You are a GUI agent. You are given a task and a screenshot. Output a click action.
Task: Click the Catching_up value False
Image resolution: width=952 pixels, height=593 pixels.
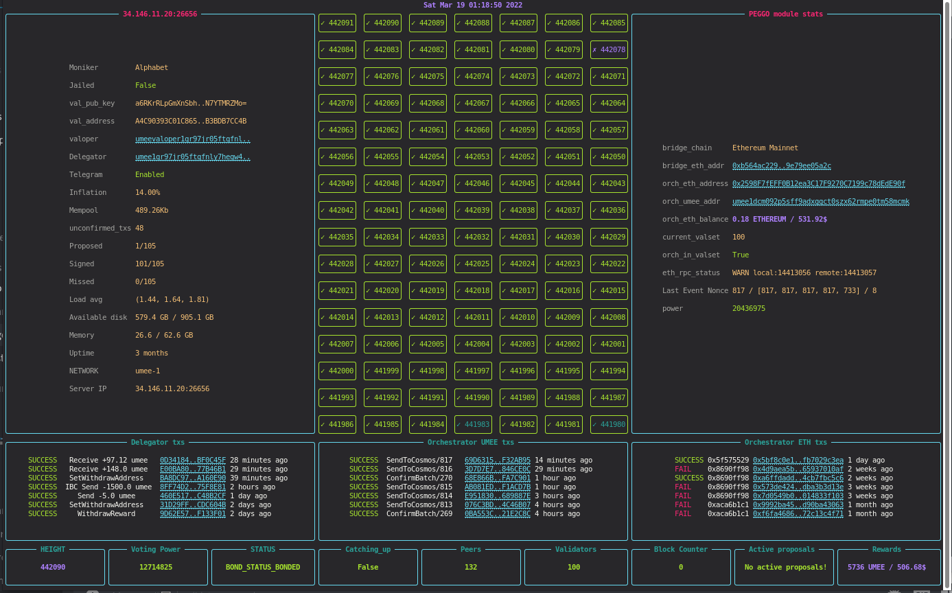[x=368, y=567]
